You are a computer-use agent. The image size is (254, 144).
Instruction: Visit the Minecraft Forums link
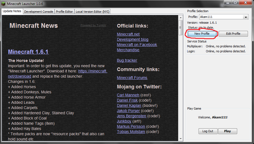tap(132, 78)
